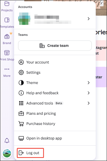Open Templates in the sidebar

pos(7,23)
